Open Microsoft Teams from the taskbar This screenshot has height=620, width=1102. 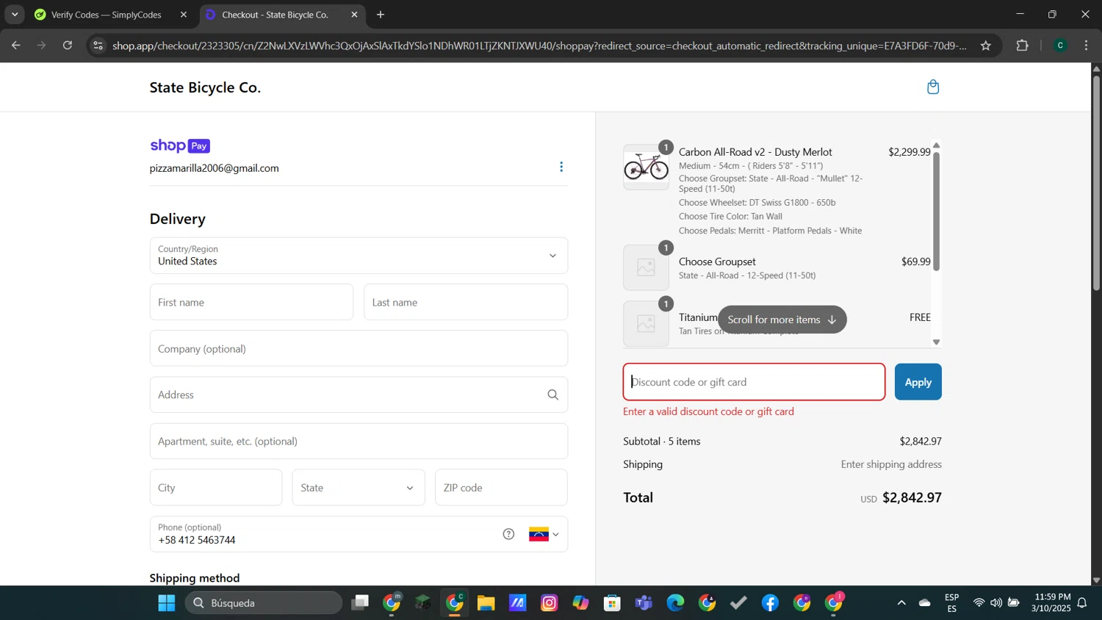click(x=644, y=603)
